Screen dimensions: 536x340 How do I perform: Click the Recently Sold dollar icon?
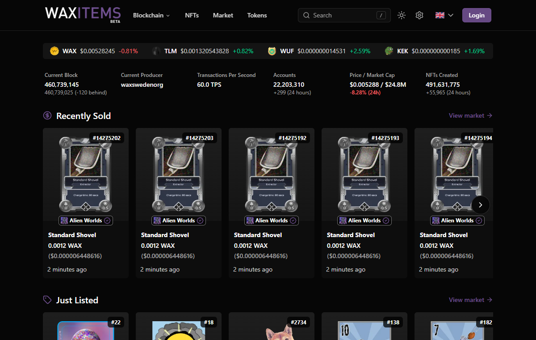47,115
